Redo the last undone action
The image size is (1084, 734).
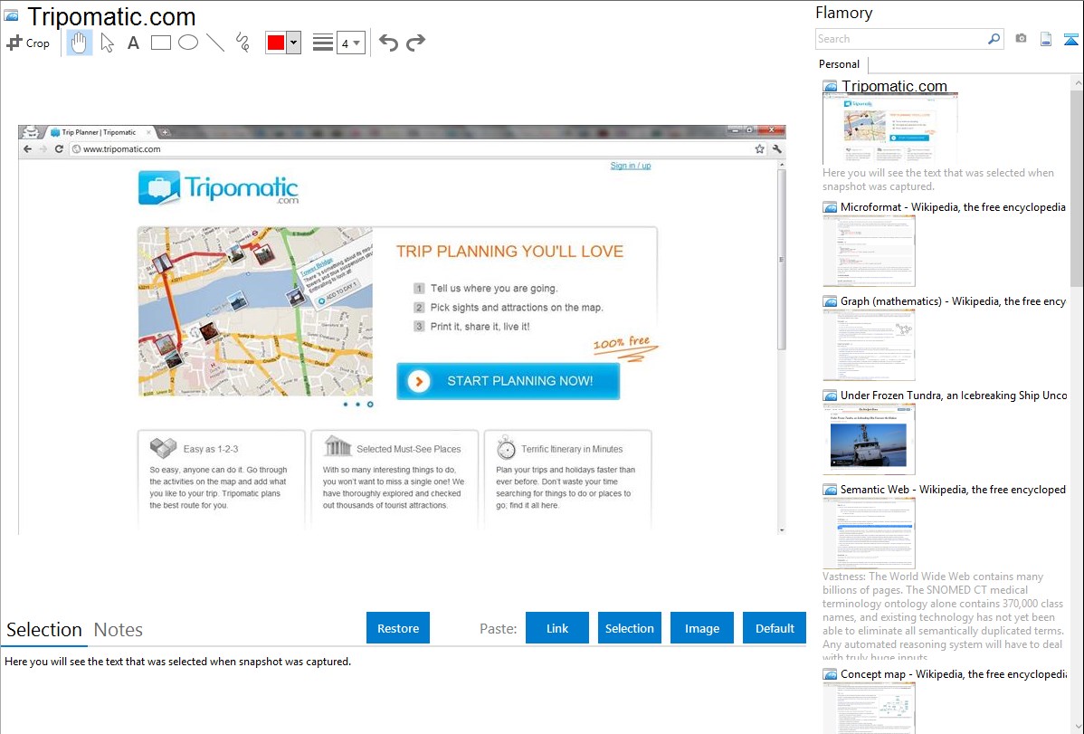415,43
